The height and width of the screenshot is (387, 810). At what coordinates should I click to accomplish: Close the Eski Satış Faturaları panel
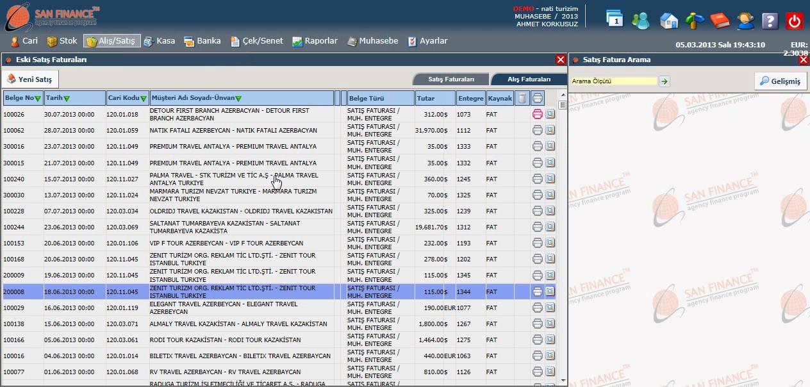point(561,60)
